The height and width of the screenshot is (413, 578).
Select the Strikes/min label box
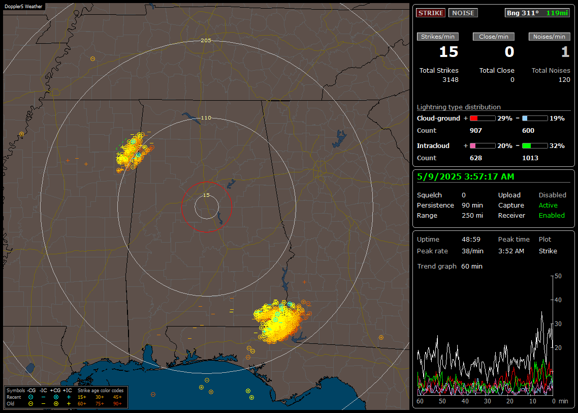(437, 37)
